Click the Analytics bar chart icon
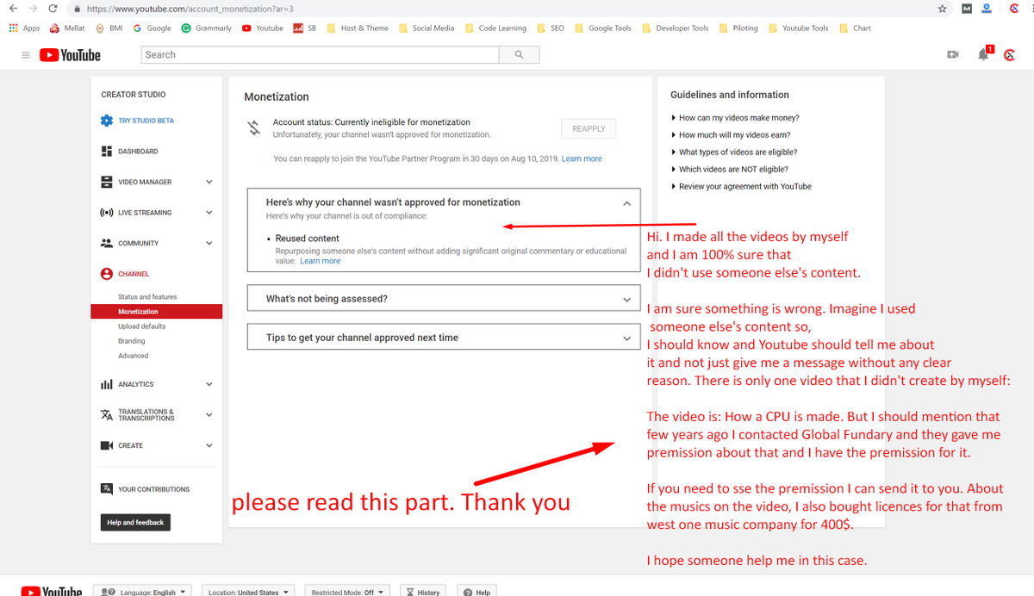 (107, 384)
